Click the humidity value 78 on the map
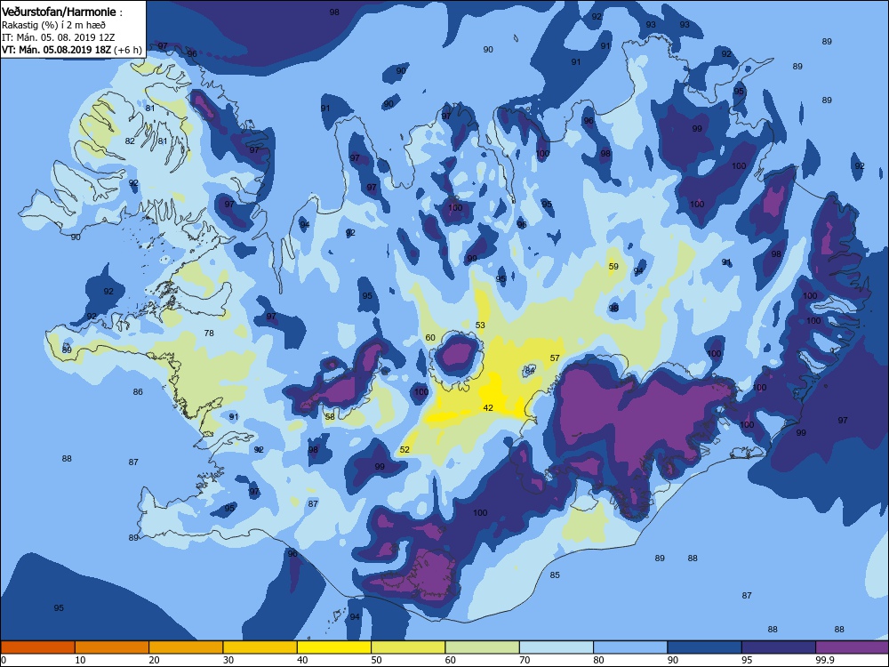This screenshot has height=667, width=889. (209, 333)
